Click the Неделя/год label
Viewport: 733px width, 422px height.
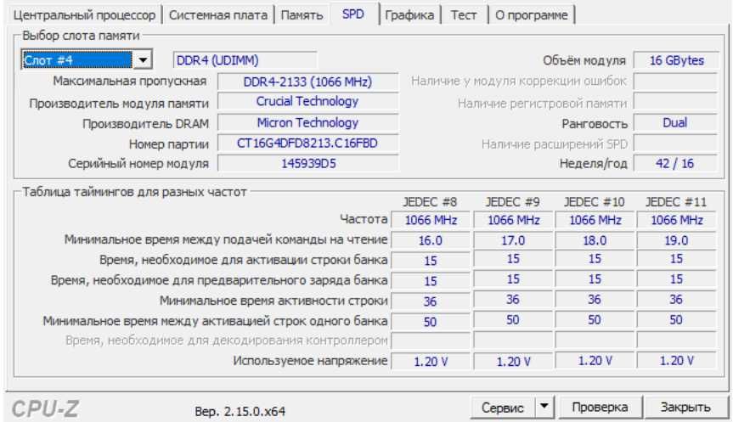[593, 164]
